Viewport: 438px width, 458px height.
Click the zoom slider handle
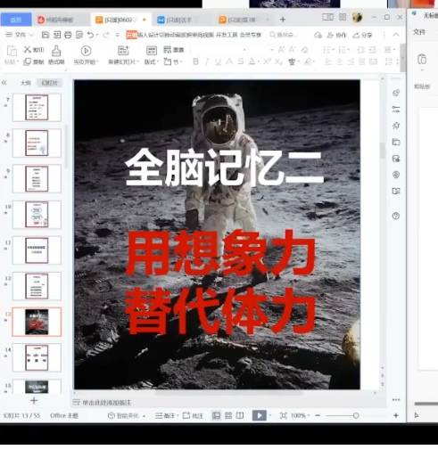(356, 415)
